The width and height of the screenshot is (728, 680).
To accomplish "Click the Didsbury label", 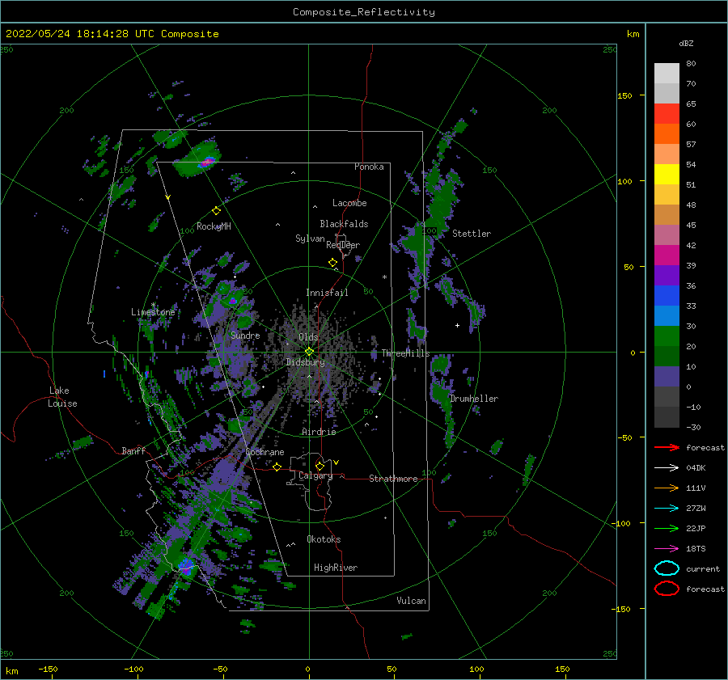I will click(x=305, y=362).
